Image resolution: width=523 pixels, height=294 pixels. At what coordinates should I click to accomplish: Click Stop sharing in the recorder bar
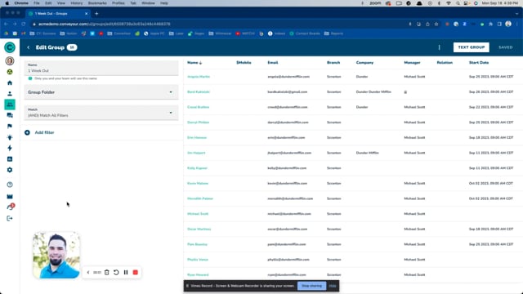pos(312,286)
